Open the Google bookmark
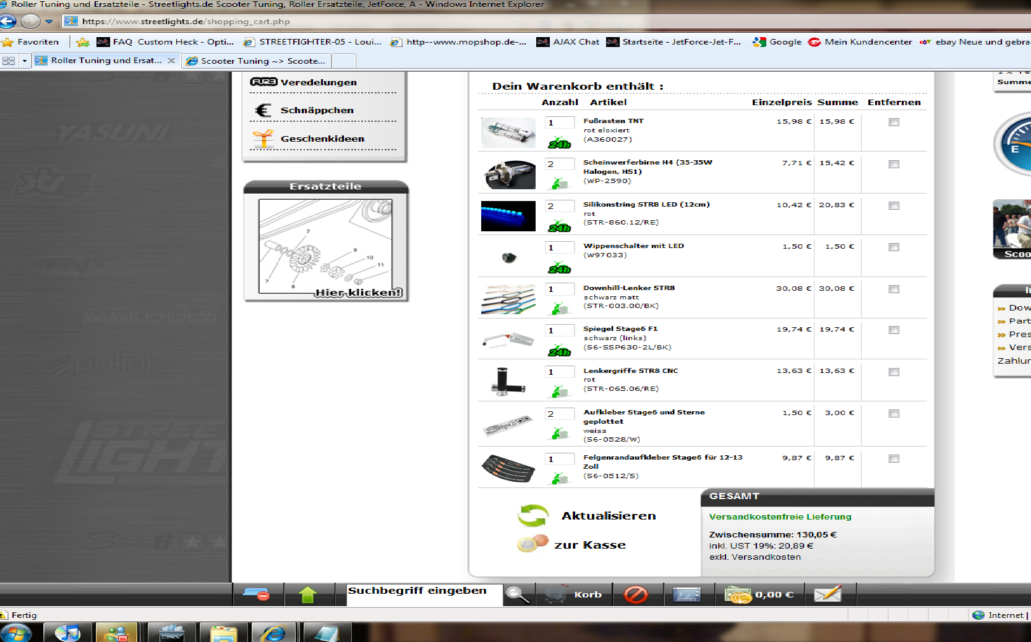This screenshot has height=642, width=1031. point(777,42)
